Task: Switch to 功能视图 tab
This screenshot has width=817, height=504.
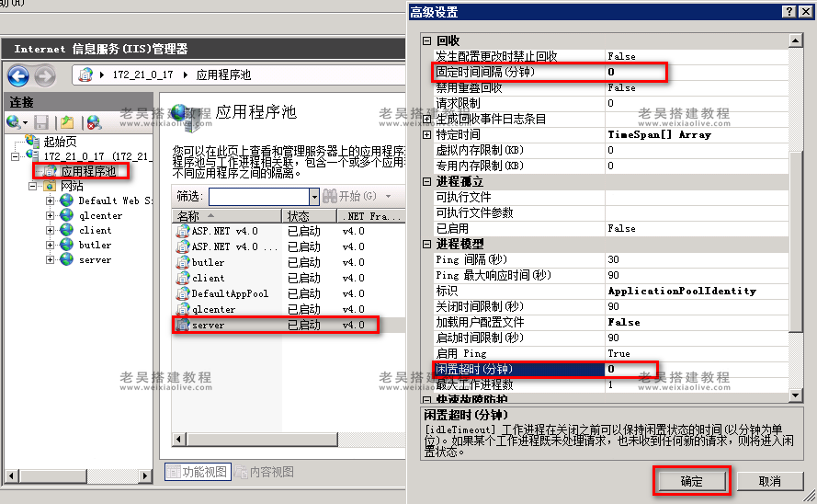Action: click(198, 472)
